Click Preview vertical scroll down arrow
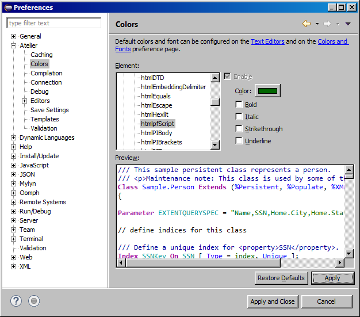360x317 pixels. tap(349, 254)
